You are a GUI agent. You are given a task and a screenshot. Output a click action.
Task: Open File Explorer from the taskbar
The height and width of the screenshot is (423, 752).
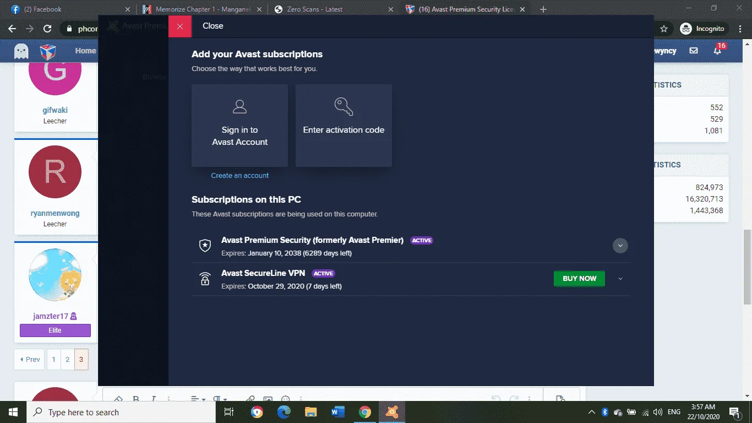[x=311, y=412]
